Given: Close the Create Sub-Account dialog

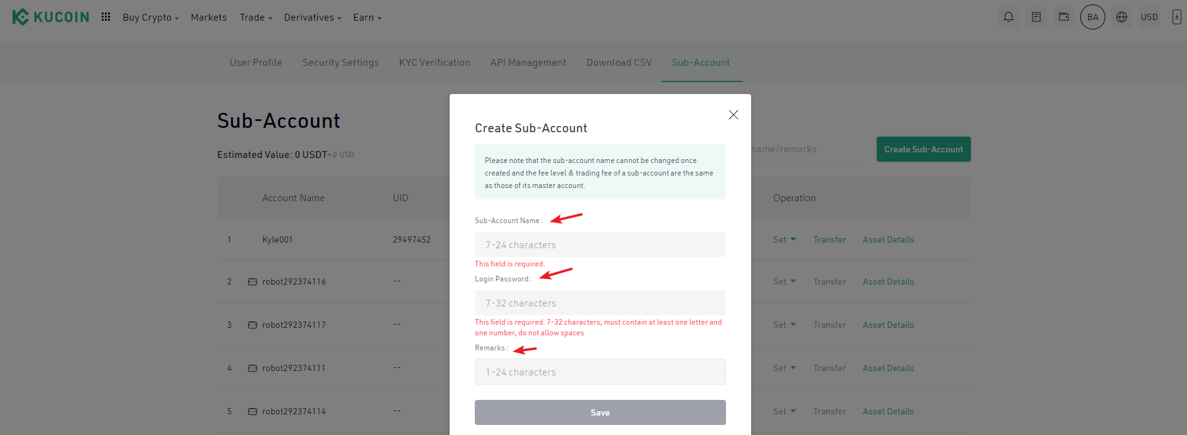Looking at the screenshot, I should 734,115.
